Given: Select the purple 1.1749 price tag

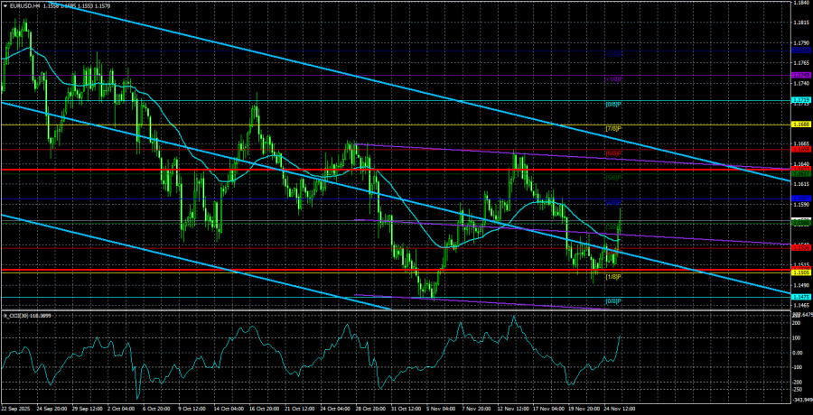Looking at the screenshot, I should (800, 75).
